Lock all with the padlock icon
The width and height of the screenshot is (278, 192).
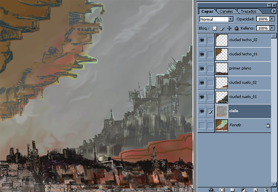click(x=236, y=28)
